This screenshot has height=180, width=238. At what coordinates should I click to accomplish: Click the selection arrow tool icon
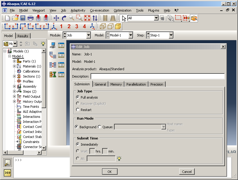click(124, 18)
